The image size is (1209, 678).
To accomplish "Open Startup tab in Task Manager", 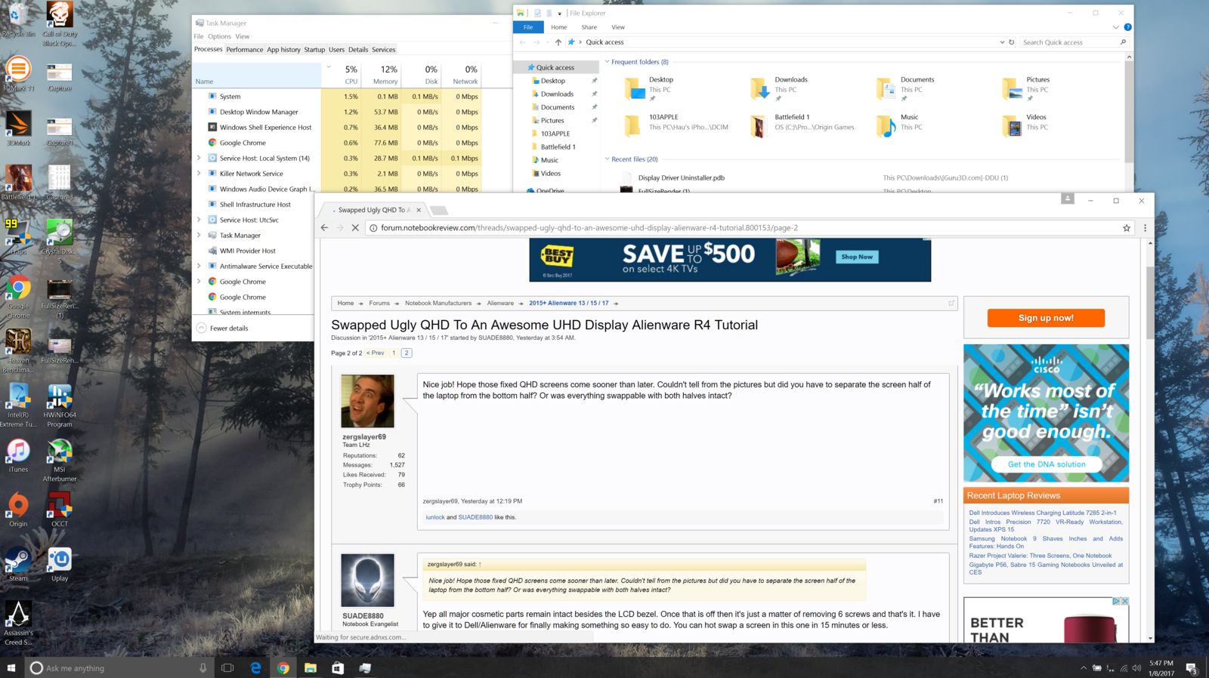I will tap(314, 50).
